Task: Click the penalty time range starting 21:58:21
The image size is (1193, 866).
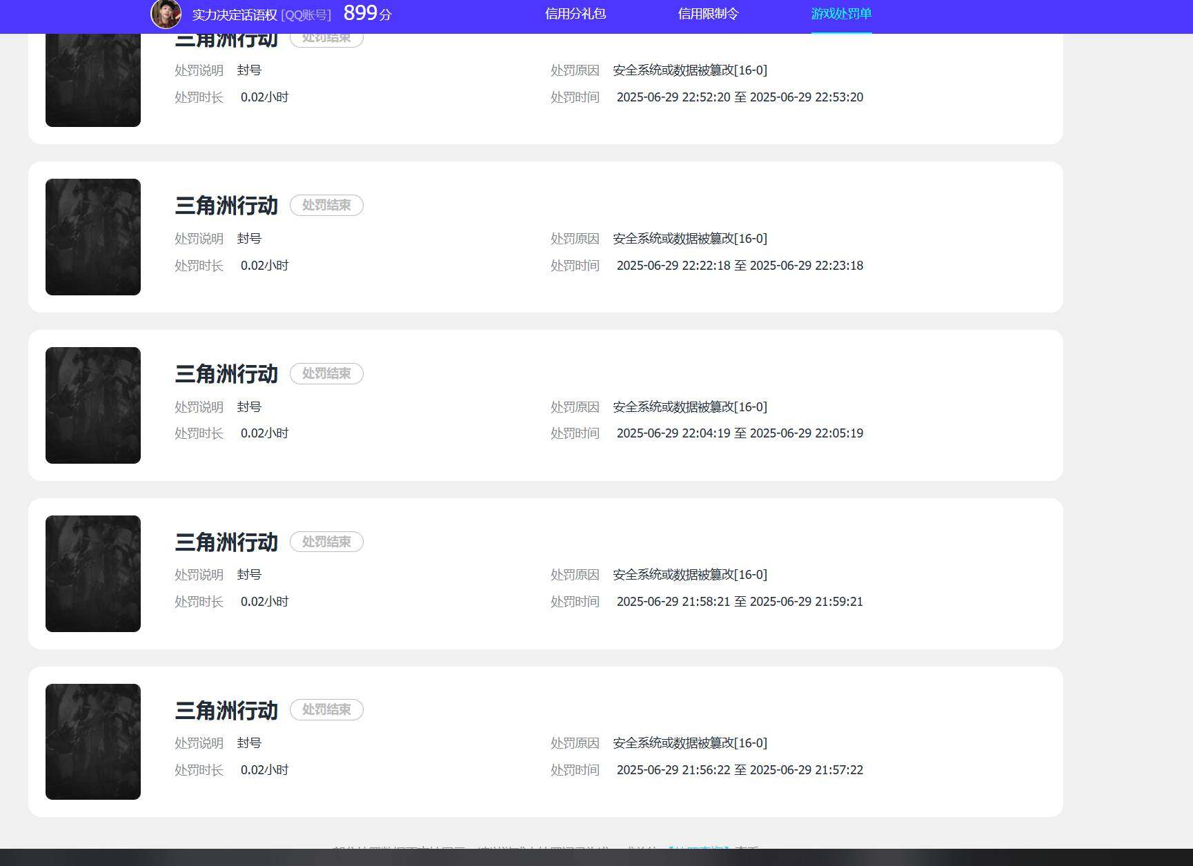Action: point(740,602)
